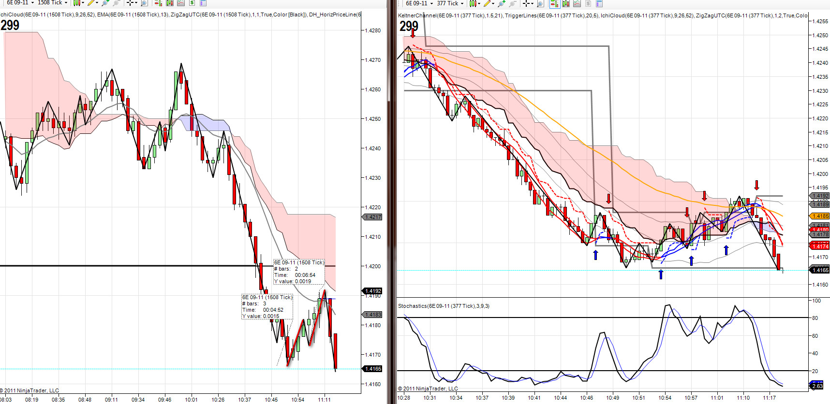Image resolution: width=830 pixels, height=404 pixels.
Task: Open the data series icon on the 1508 Tick chart
Action: [x=169, y=3]
